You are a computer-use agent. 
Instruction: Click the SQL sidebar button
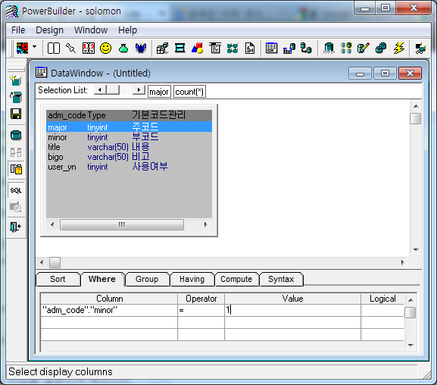[16, 190]
